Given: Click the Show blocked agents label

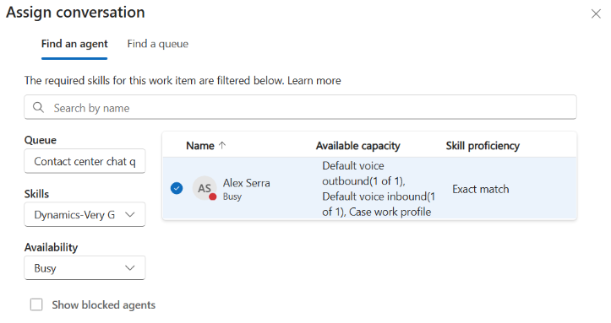Looking at the screenshot, I should coord(104,304).
